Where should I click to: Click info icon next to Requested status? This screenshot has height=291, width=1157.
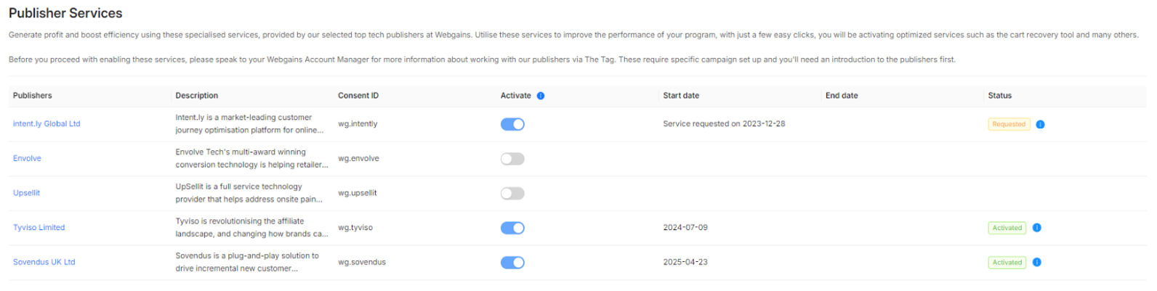[1040, 124]
